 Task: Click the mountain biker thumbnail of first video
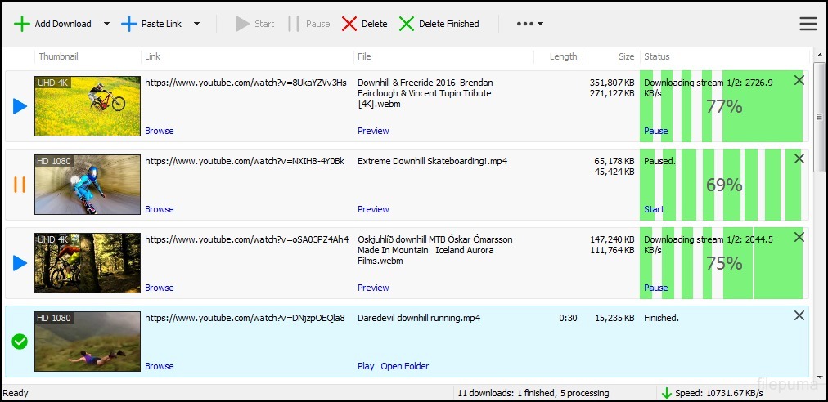point(88,106)
